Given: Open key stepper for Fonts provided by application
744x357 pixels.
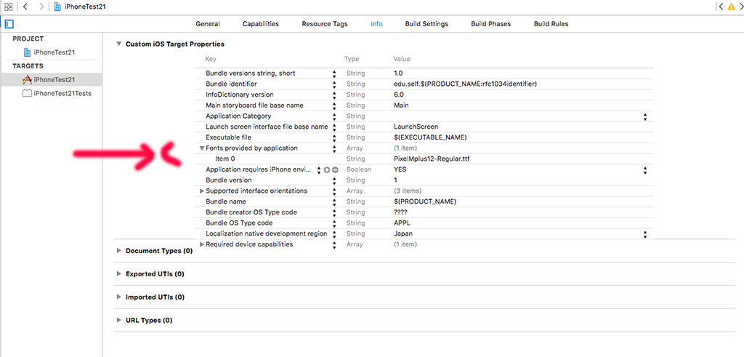Looking at the screenshot, I should coord(334,148).
